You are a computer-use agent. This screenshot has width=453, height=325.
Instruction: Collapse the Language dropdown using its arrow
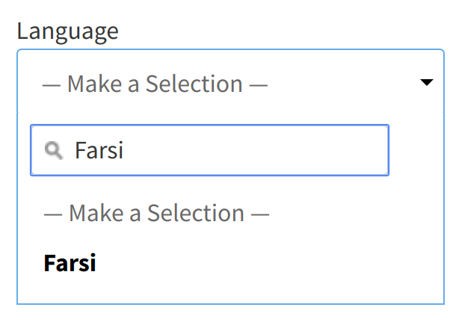tap(427, 83)
